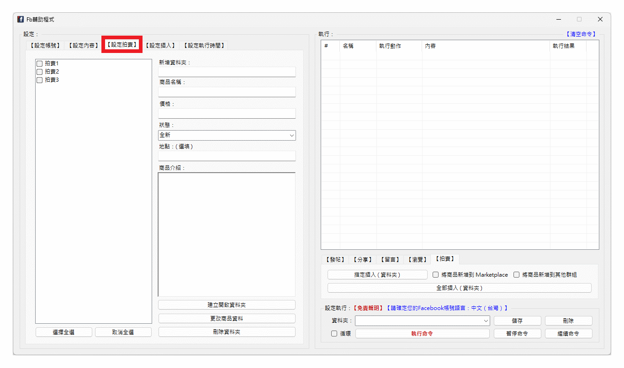Screen dimensions: 624x368
Task: Enable the 拍賣1 checkbox
Action: coord(39,63)
